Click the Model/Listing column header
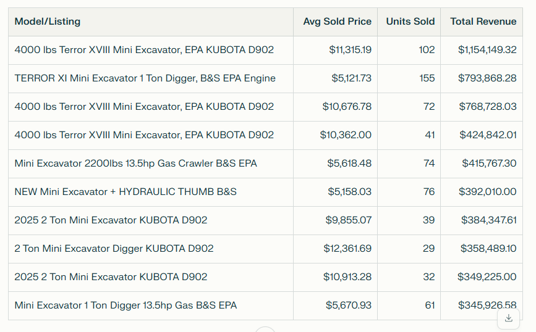536x332 pixels. pos(48,22)
